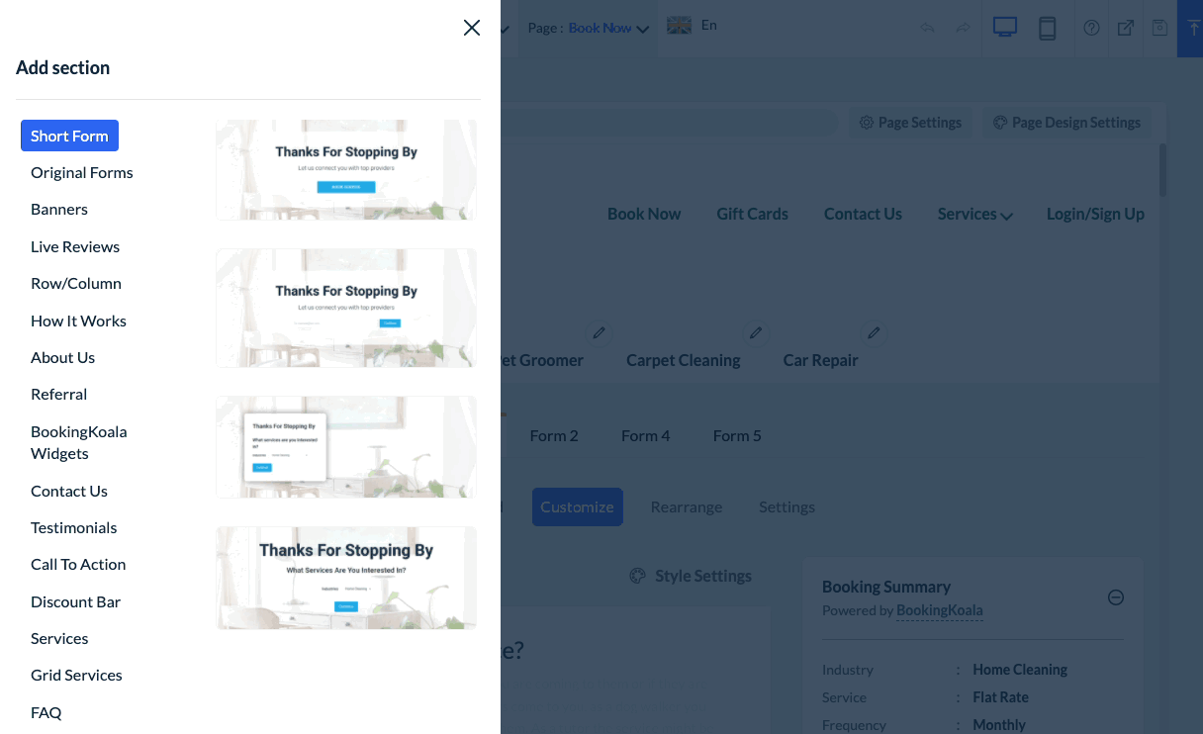Edit the Car Repair pencil icon

(x=872, y=332)
